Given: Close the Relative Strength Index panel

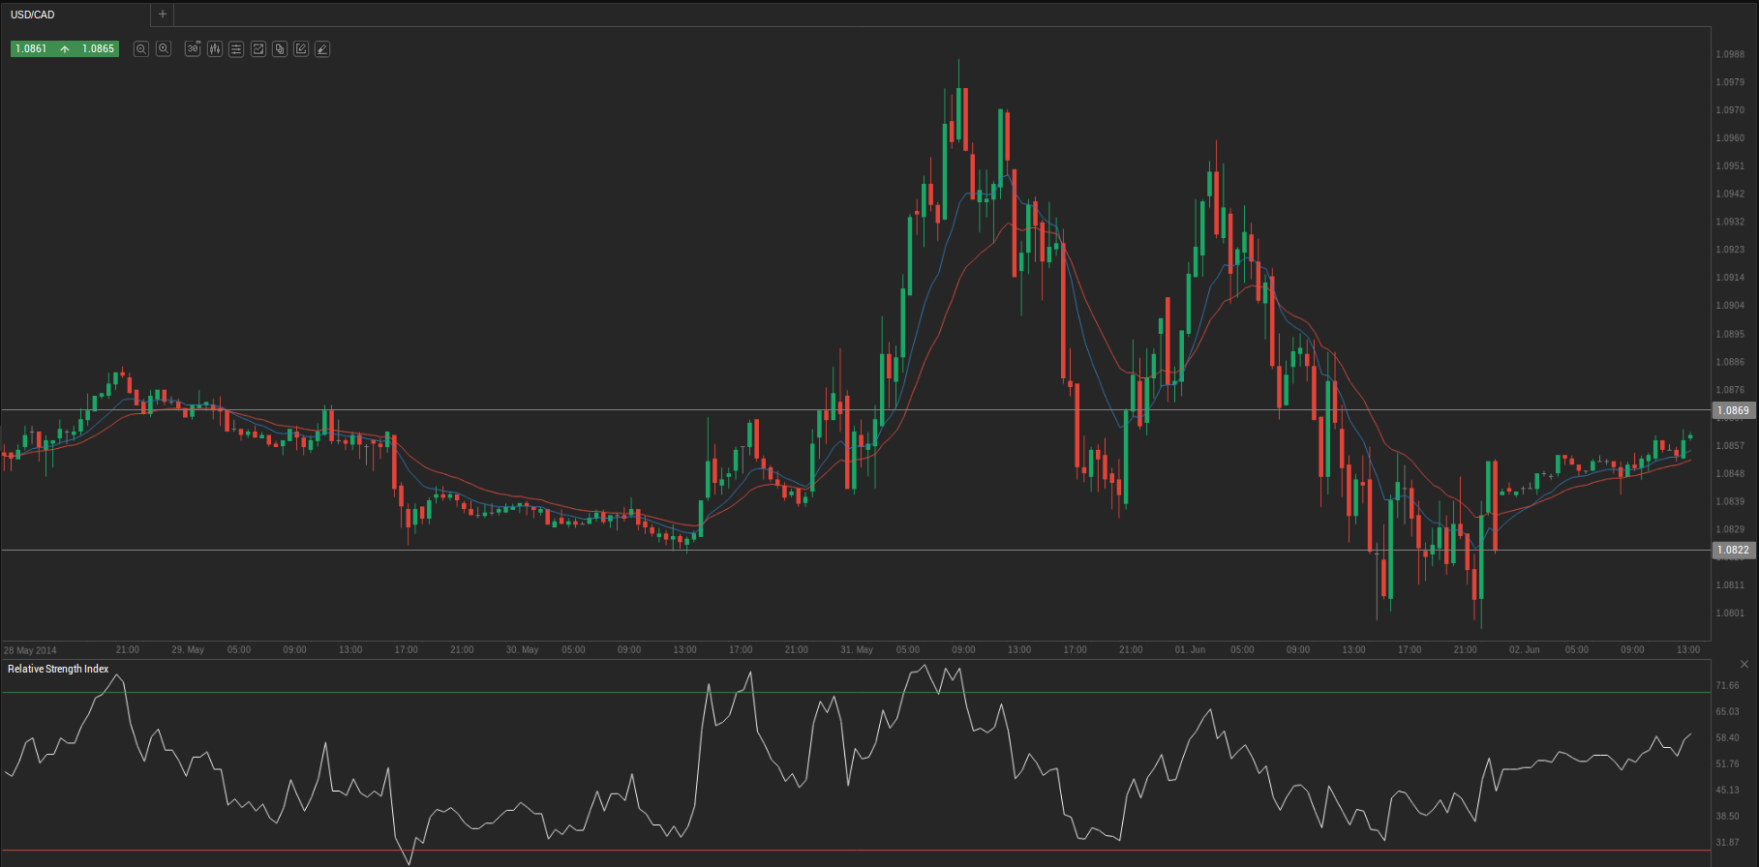Looking at the screenshot, I should click(x=1744, y=664).
